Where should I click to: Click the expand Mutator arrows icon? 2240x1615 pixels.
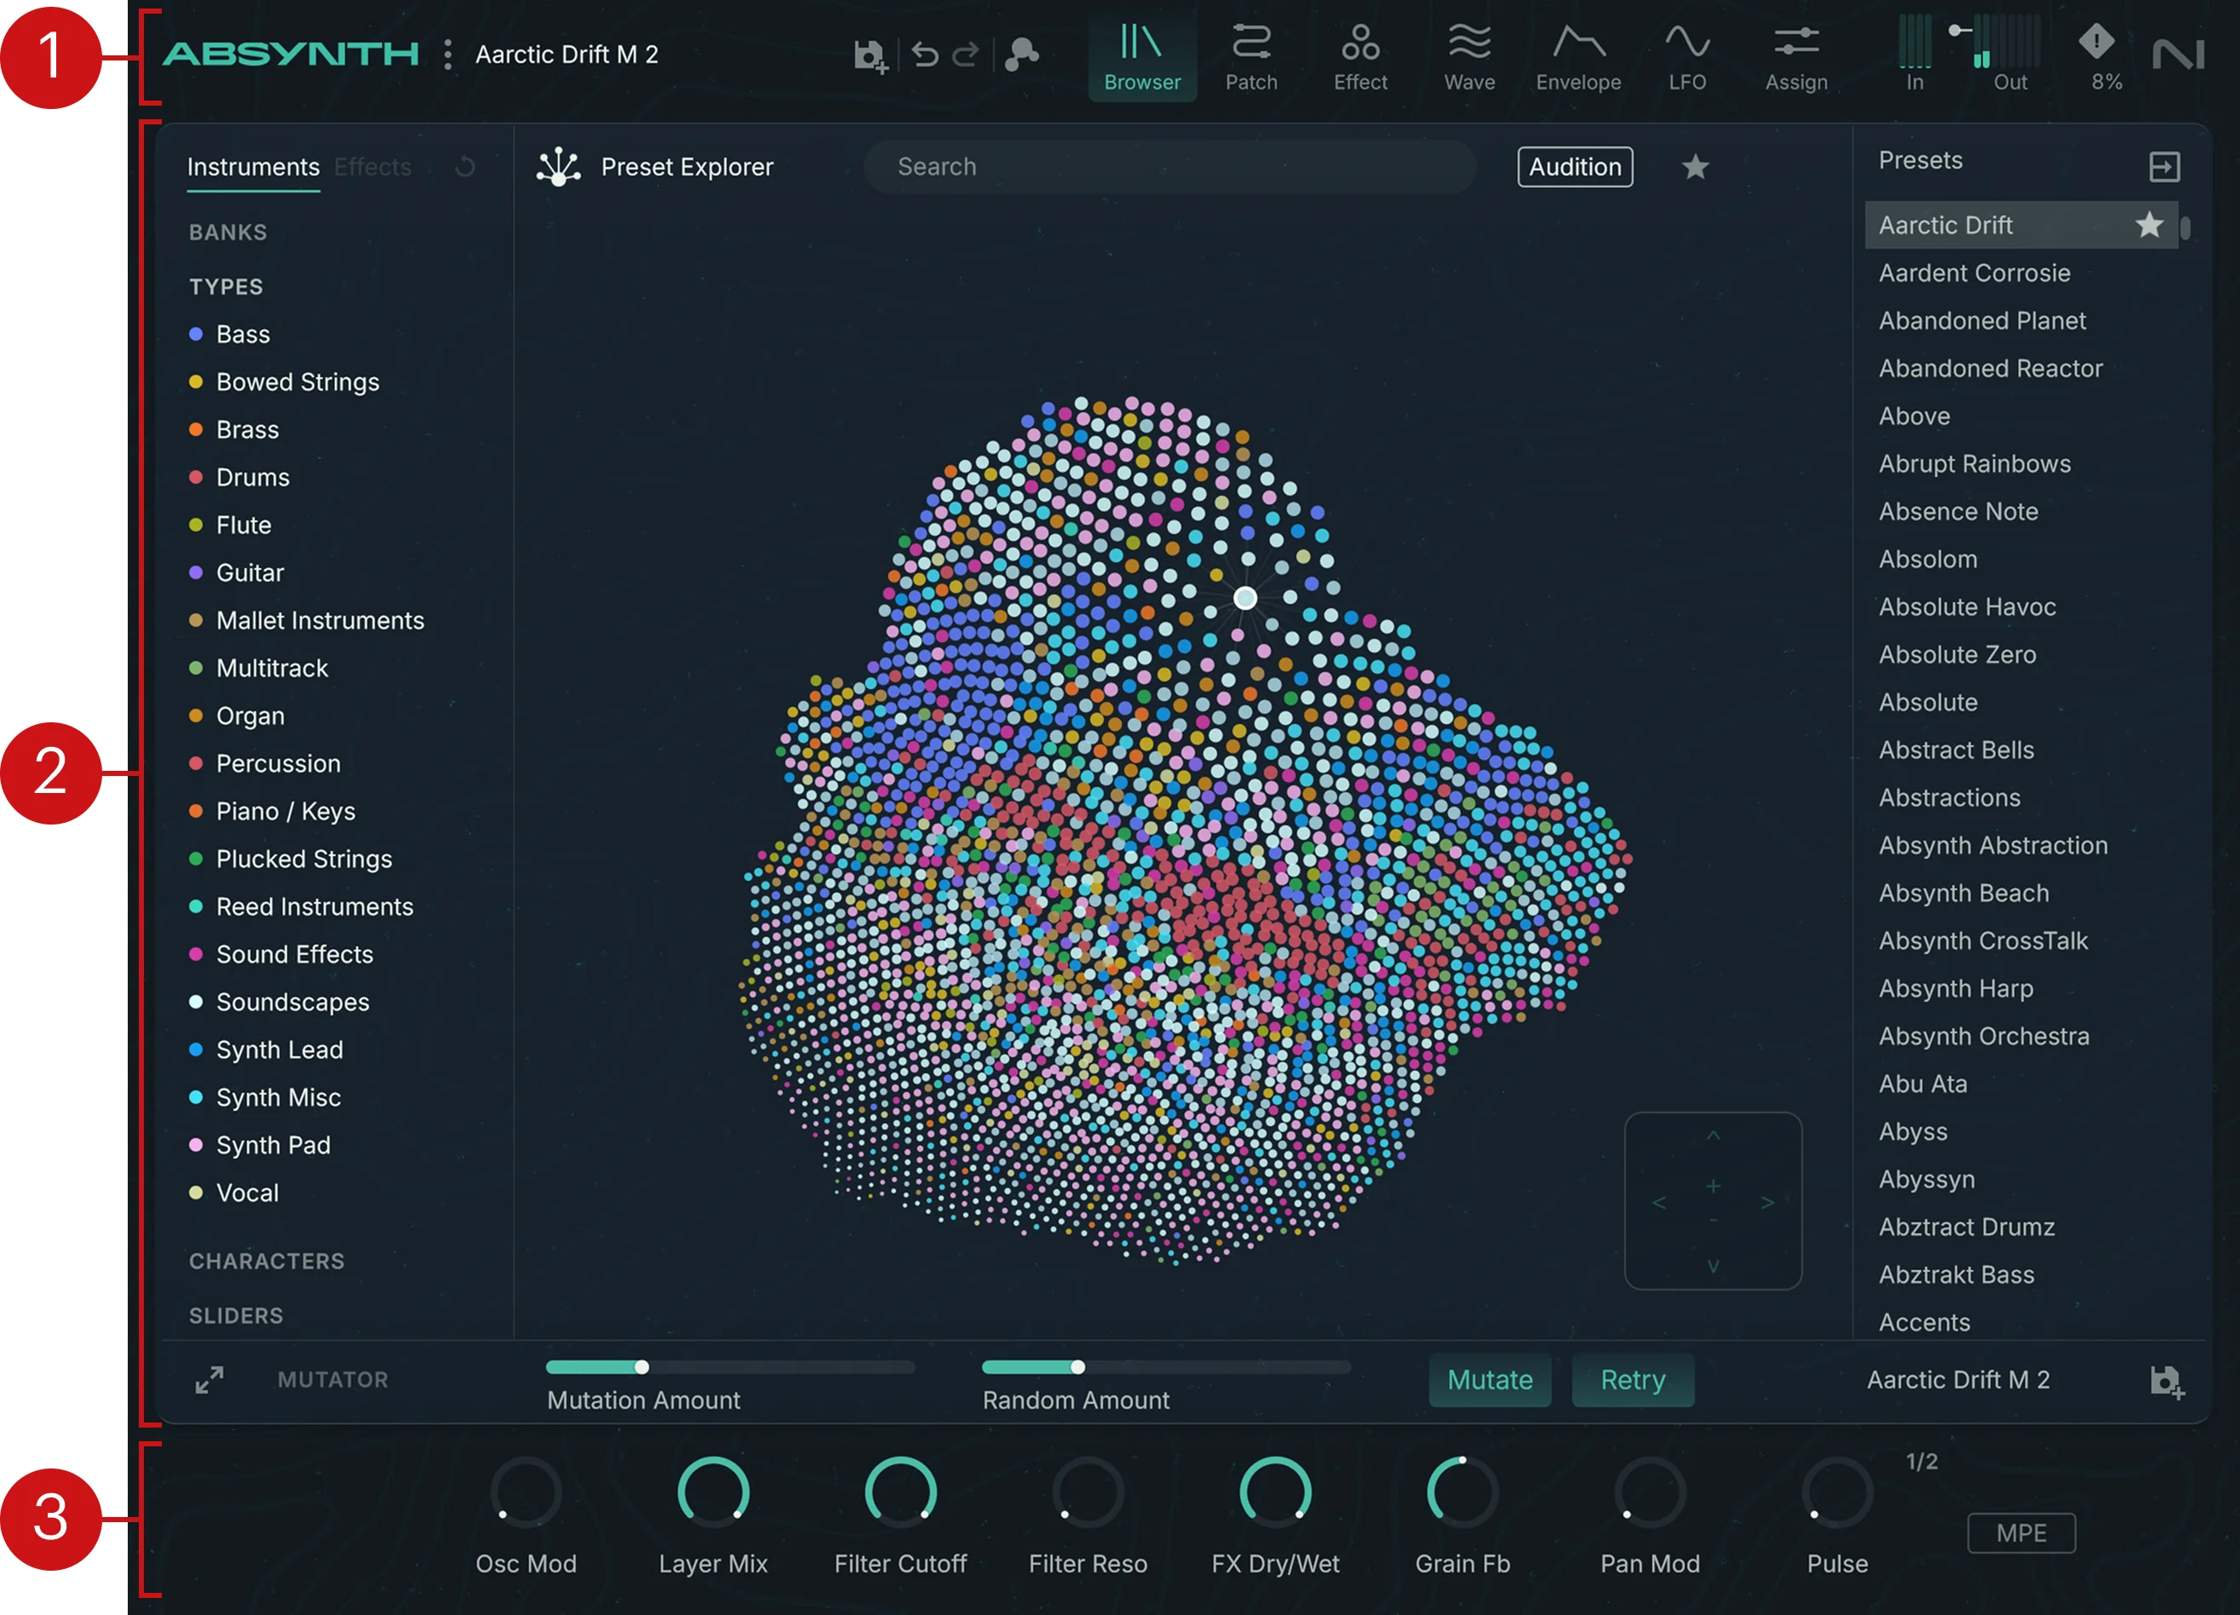coord(210,1379)
